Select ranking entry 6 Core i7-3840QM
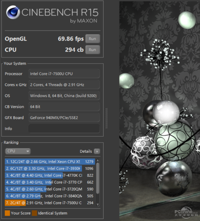Viewport: 200px width, 221px height. pyautogui.click(x=50, y=196)
